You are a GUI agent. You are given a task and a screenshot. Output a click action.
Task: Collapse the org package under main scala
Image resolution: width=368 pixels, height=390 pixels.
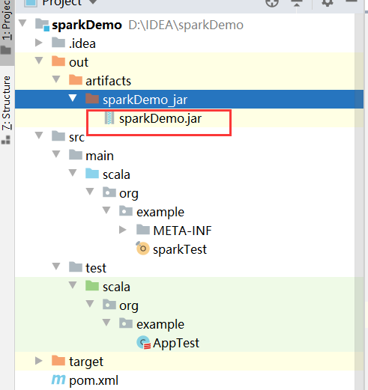click(x=90, y=192)
